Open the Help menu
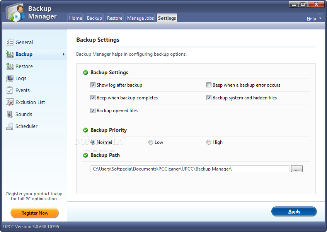327x232 pixels. coord(312,19)
